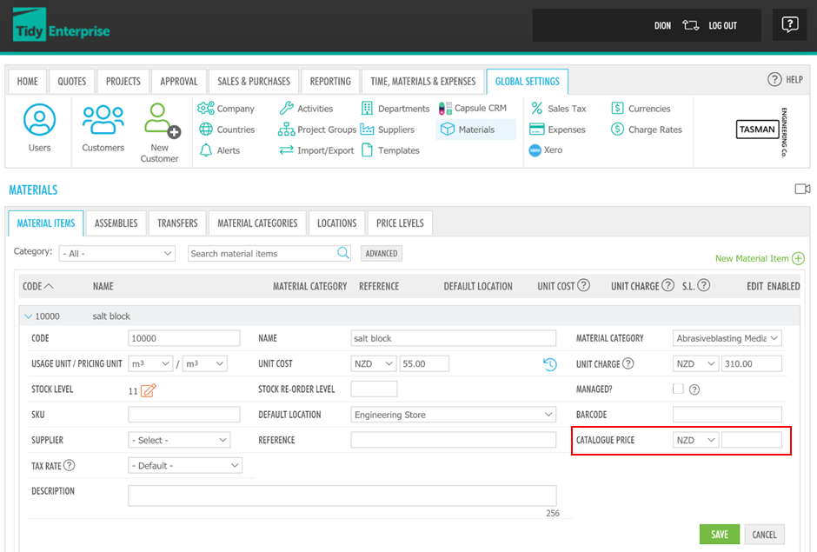Click the Advanced search button

tap(382, 253)
